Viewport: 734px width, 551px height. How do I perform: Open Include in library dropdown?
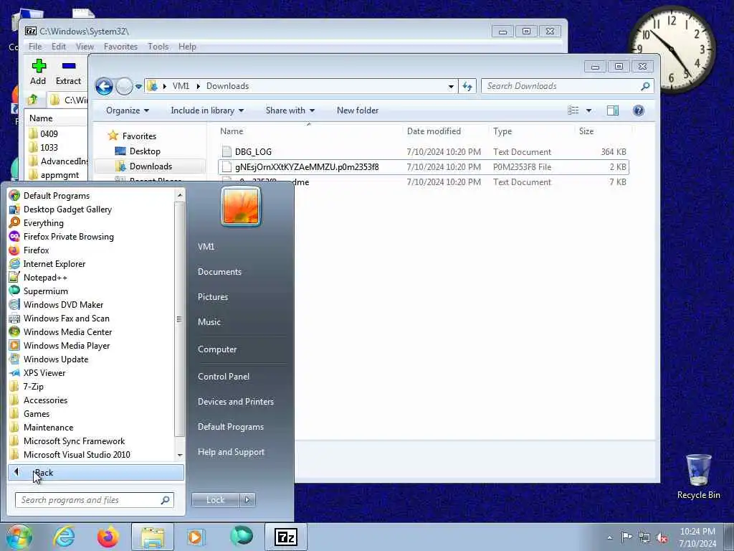click(x=207, y=110)
